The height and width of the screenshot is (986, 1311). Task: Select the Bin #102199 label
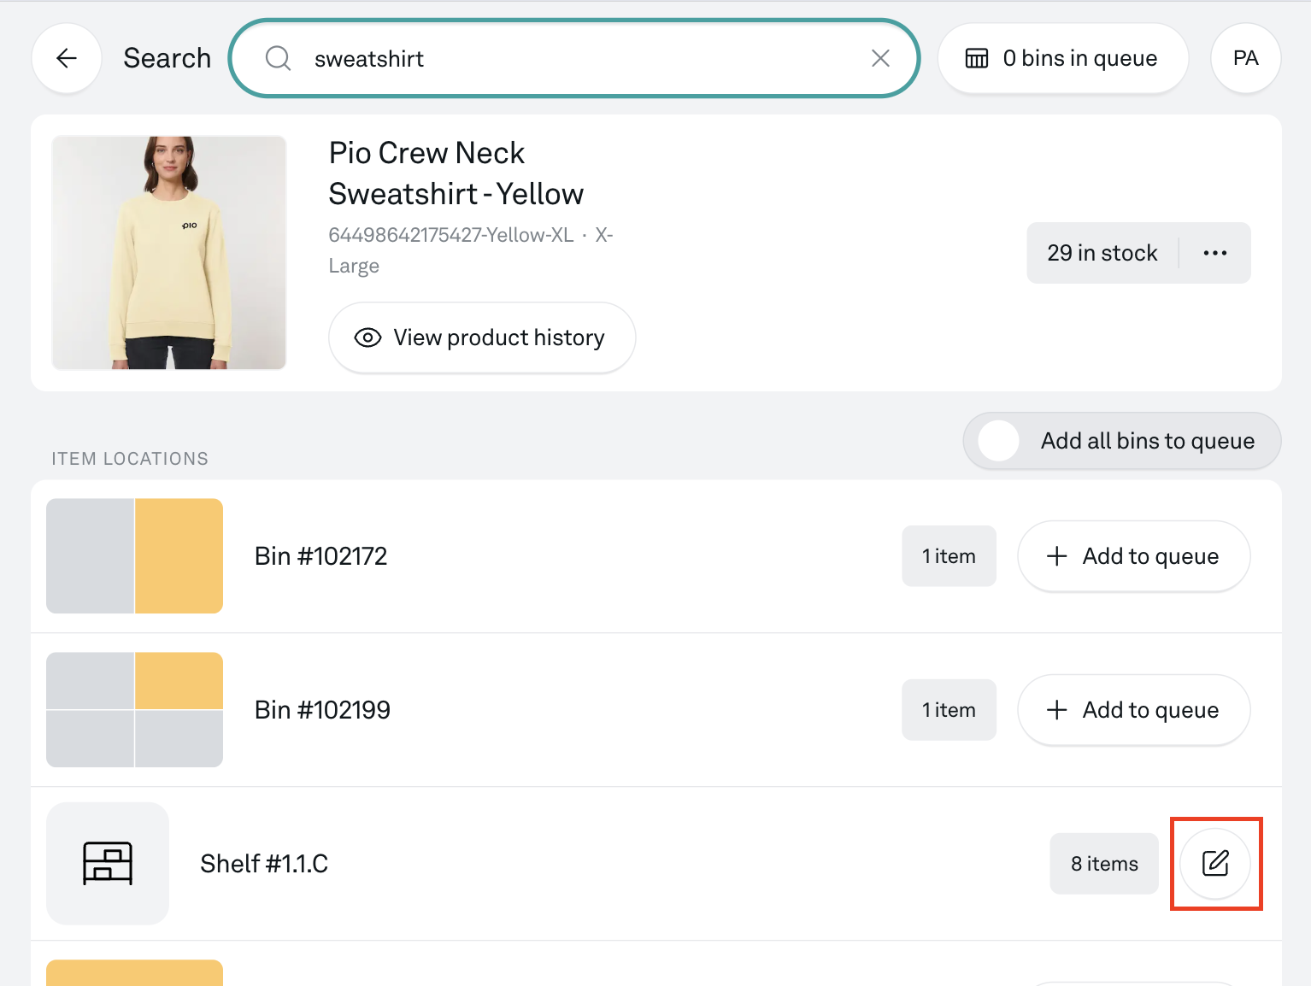click(x=323, y=710)
